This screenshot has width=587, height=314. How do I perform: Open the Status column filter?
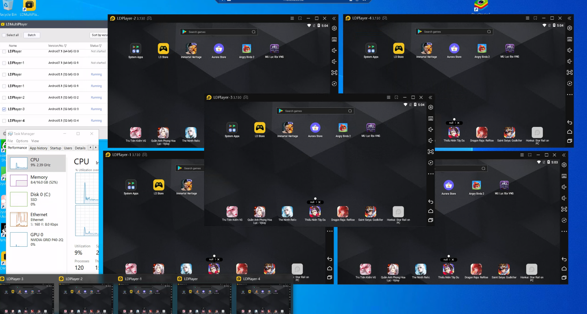coord(100,46)
